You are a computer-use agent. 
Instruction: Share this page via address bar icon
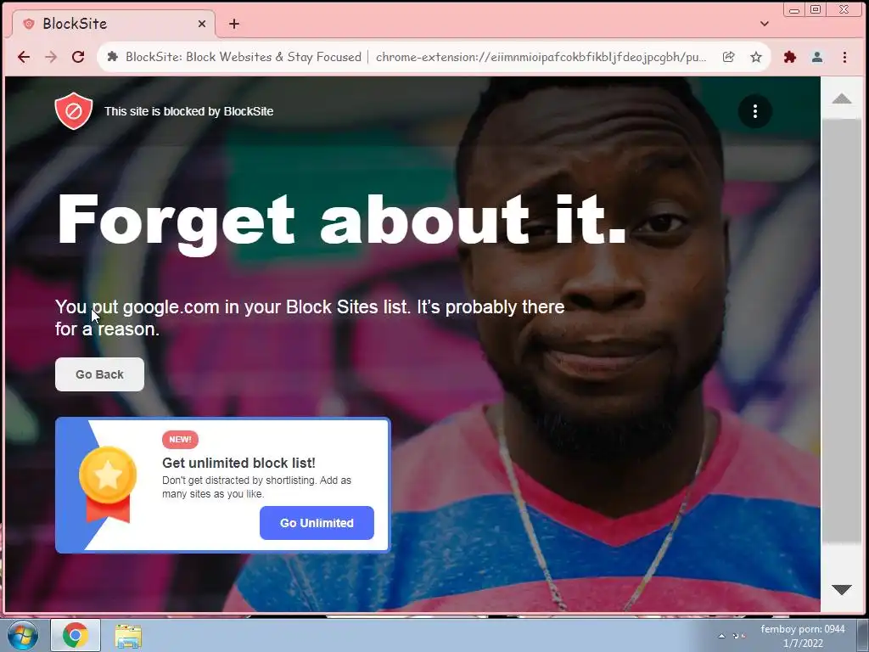click(x=729, y=57)
